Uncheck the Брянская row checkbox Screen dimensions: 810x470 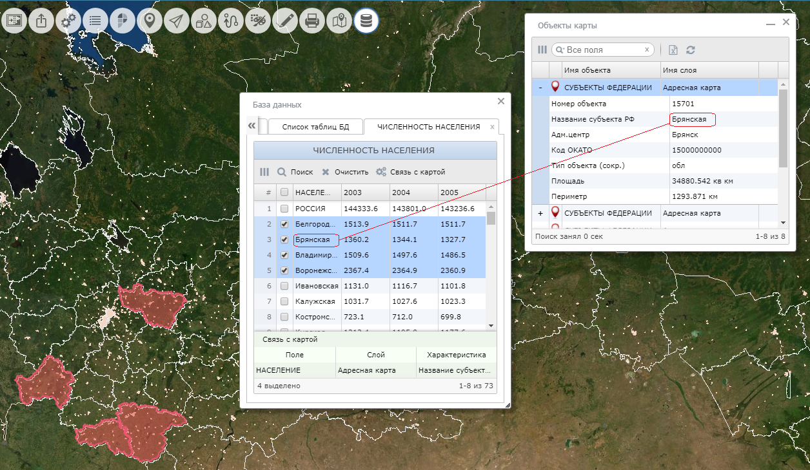pyautogui.click(x=284, y=240)
